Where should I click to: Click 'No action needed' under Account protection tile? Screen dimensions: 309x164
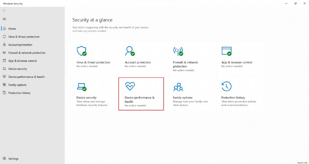[x=136, y=66]
